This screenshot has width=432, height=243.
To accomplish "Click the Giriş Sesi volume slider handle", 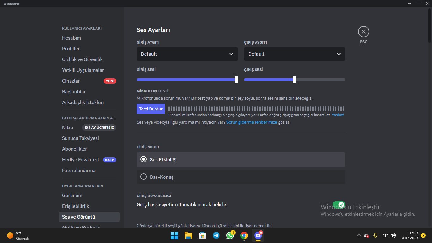I will point(236,79).
